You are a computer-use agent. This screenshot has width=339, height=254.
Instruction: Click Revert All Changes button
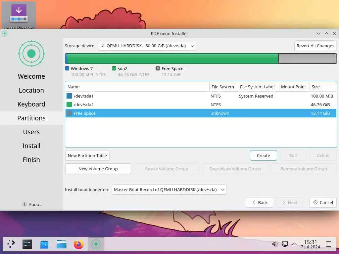coord(315,46)
